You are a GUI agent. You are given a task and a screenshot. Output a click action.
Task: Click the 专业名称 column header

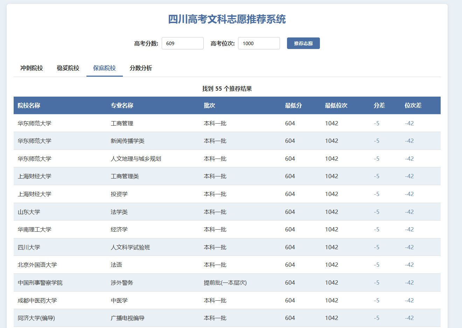click(122, 105)
